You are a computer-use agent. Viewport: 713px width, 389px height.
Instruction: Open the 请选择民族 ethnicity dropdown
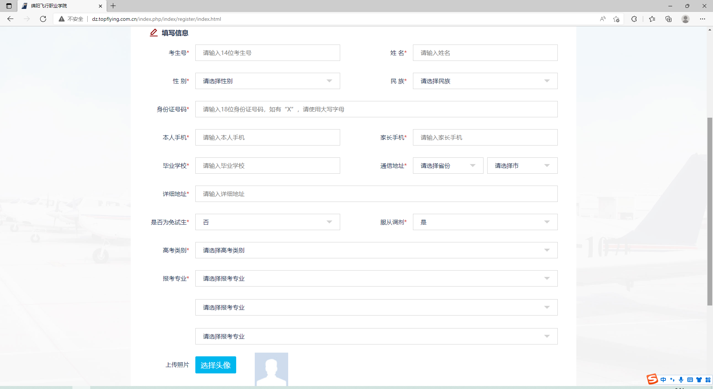[485, 81]
